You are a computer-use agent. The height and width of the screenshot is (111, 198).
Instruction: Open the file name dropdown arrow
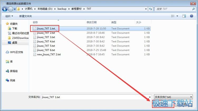click(x=150, y=97)
